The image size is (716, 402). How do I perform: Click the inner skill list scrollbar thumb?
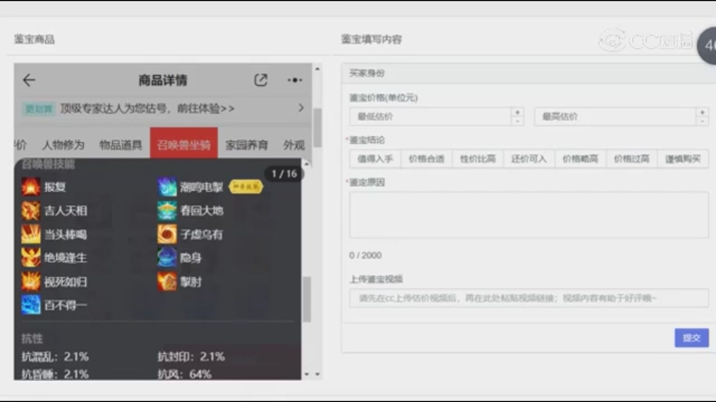307,299
